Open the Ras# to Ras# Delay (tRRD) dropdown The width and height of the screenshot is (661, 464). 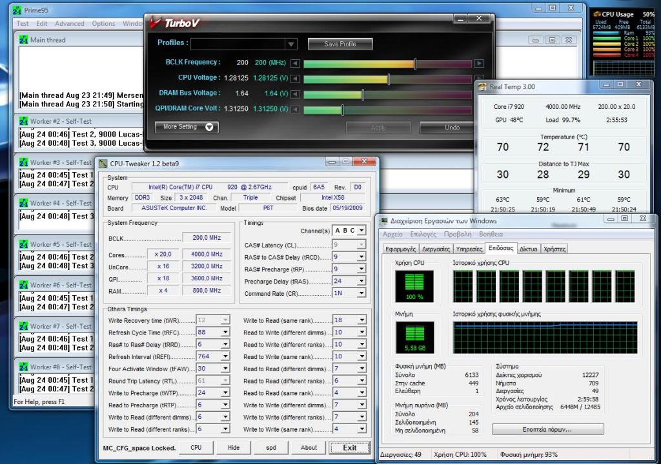pyautogui.click(x=225, y=344)
